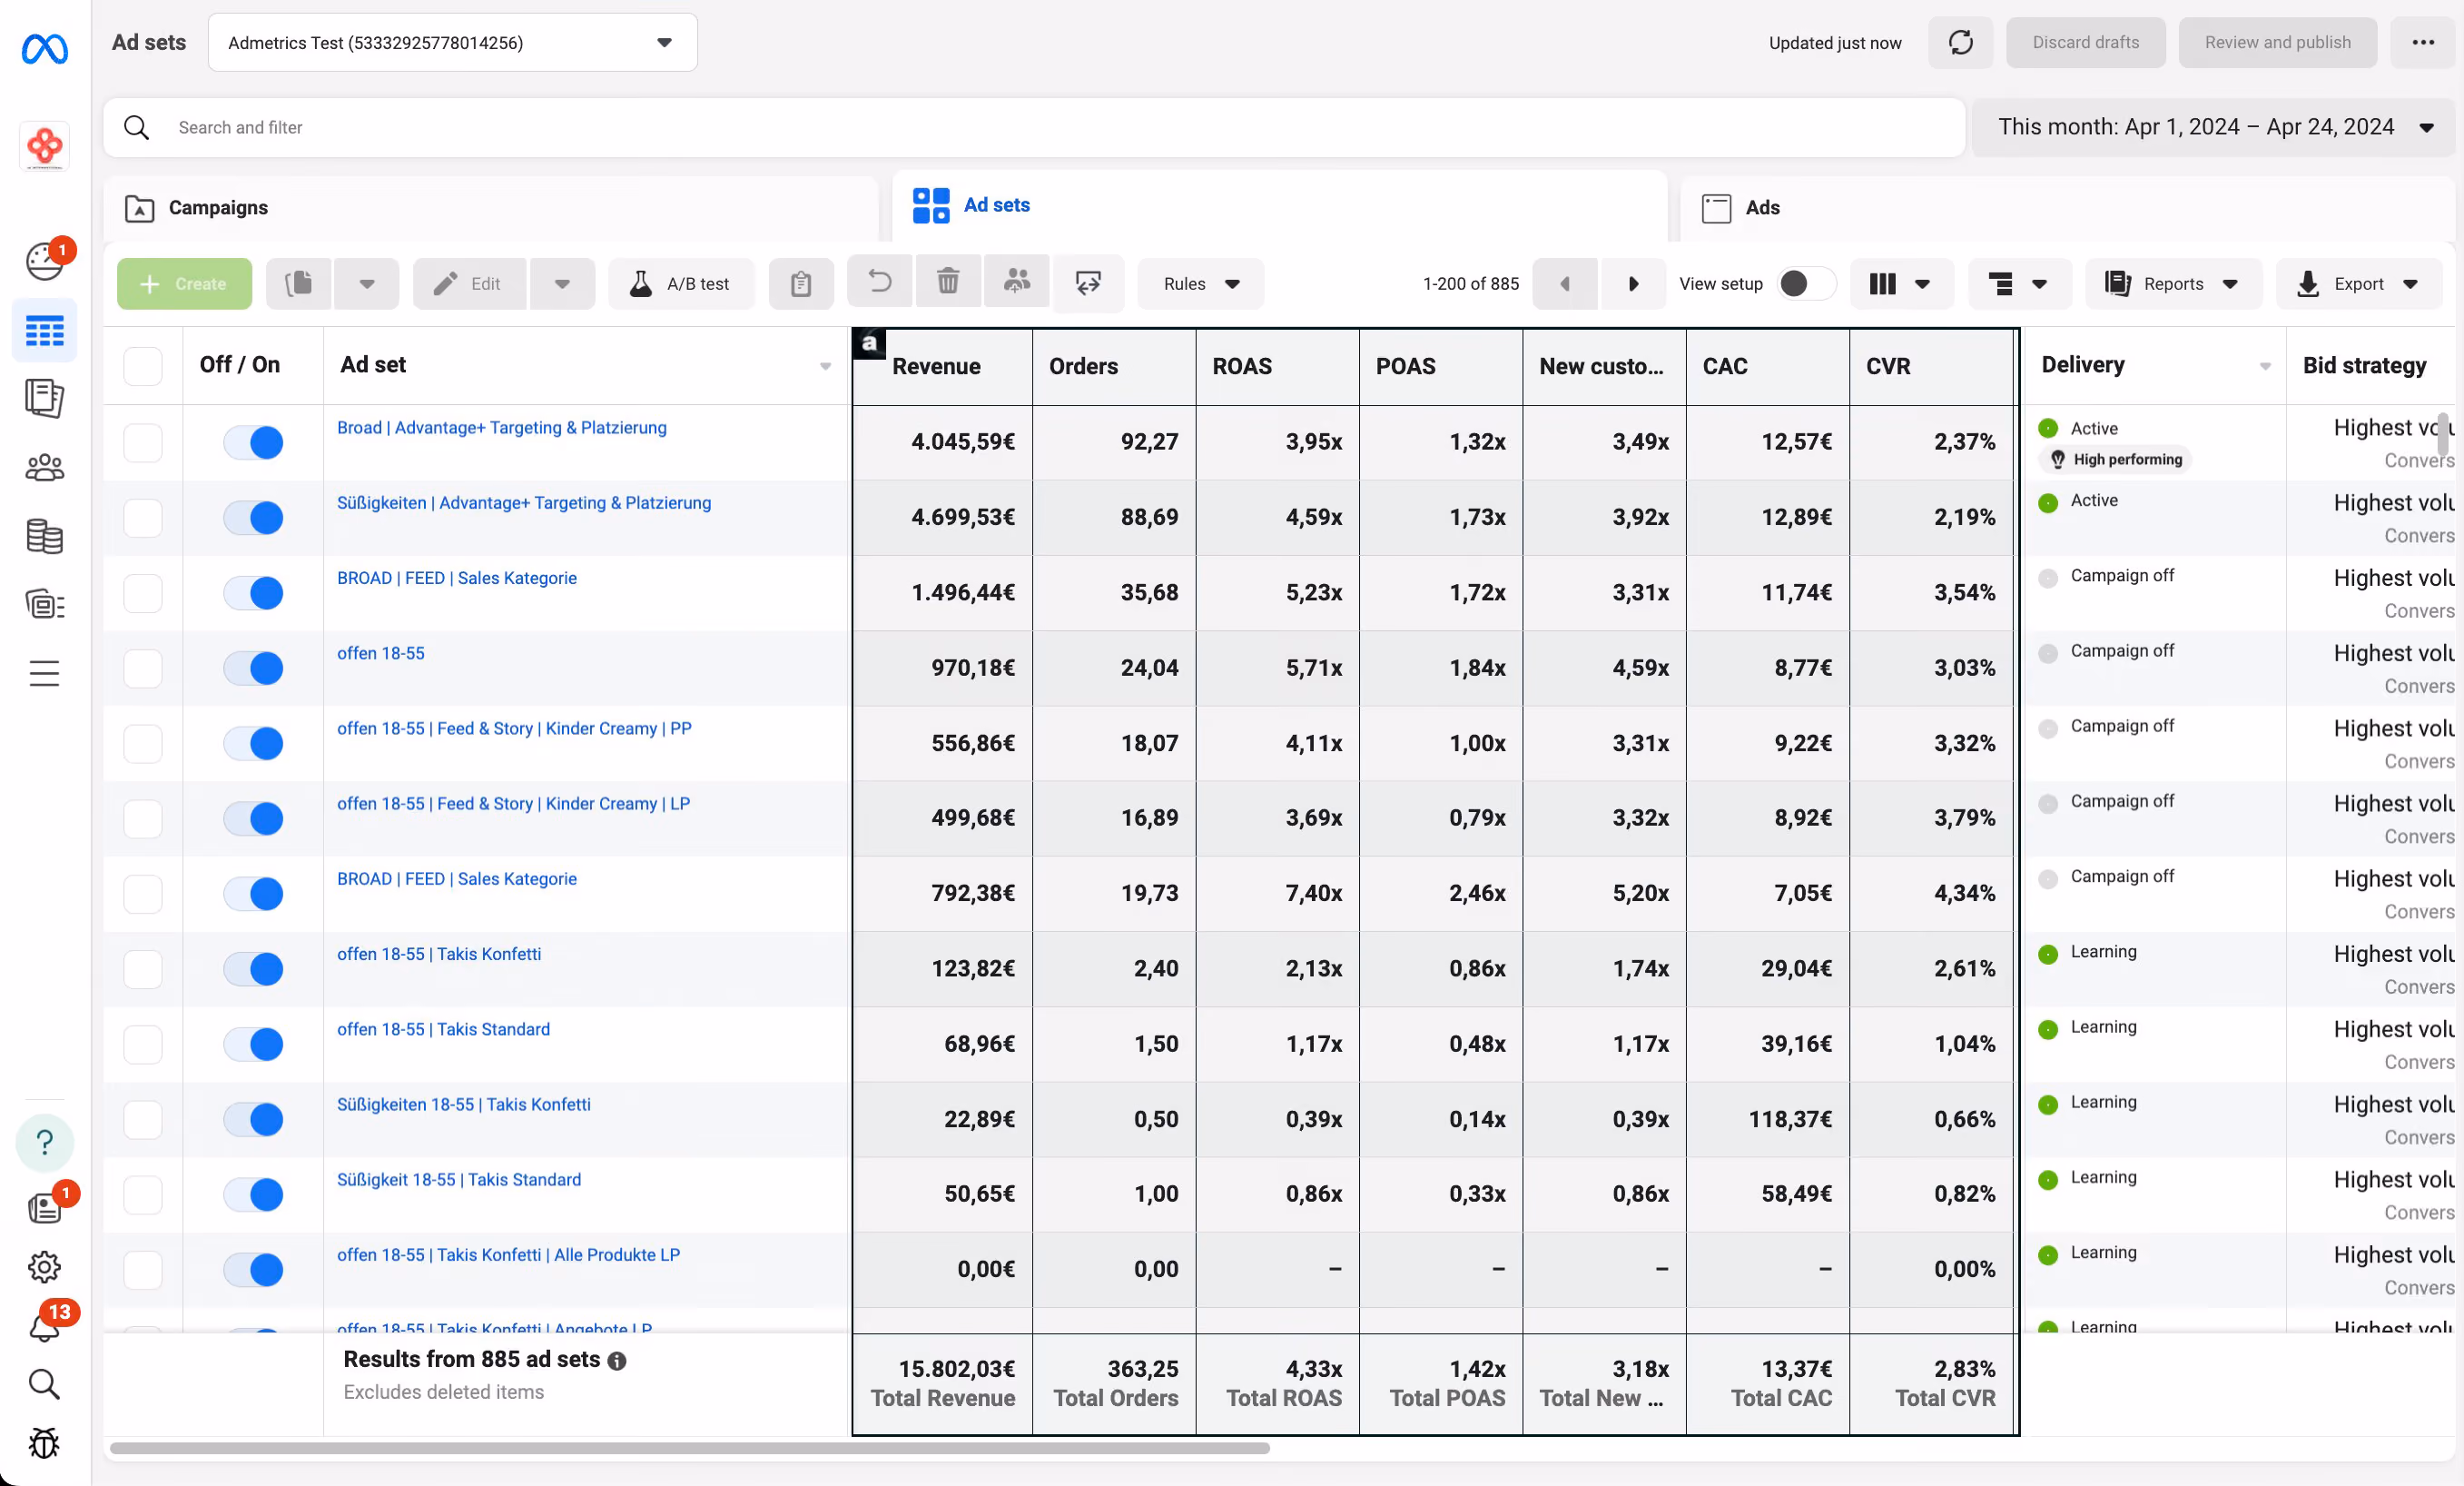Click the High performing badge
This screenshot has height=1486, width=2464.
tap(2116, 460)
